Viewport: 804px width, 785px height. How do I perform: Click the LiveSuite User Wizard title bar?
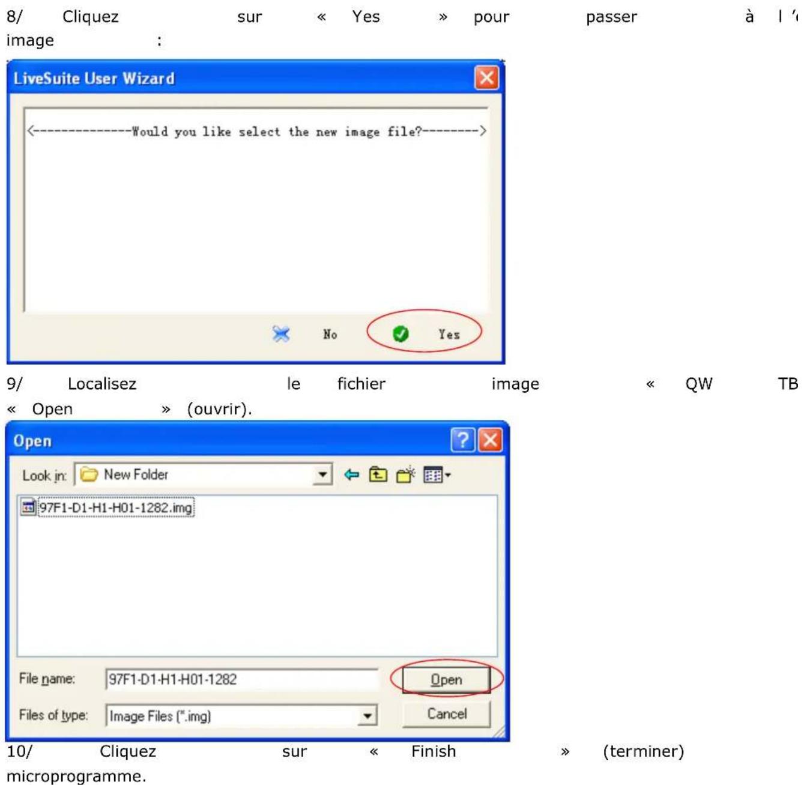click(180, 78)
